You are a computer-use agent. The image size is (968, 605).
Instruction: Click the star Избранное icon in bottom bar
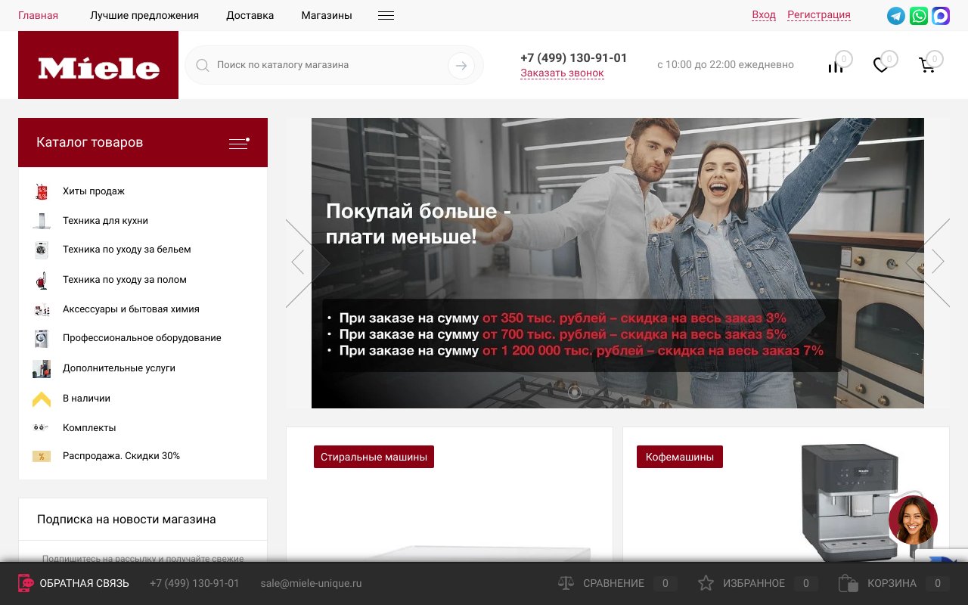tap(706, 583)
